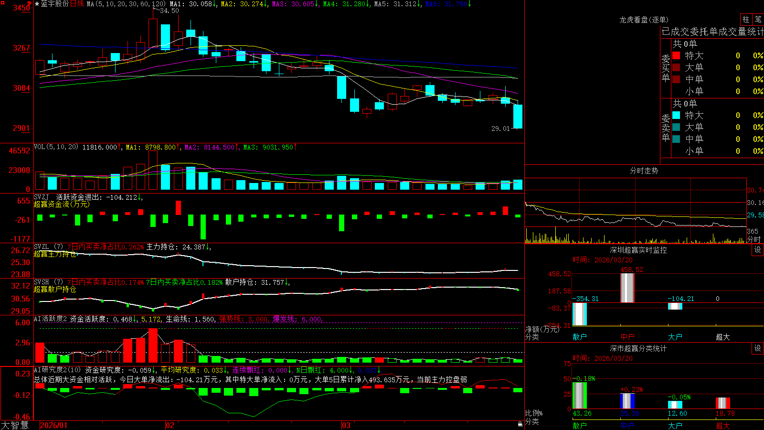Click the teal 中单 sell-order swatch

676,139
